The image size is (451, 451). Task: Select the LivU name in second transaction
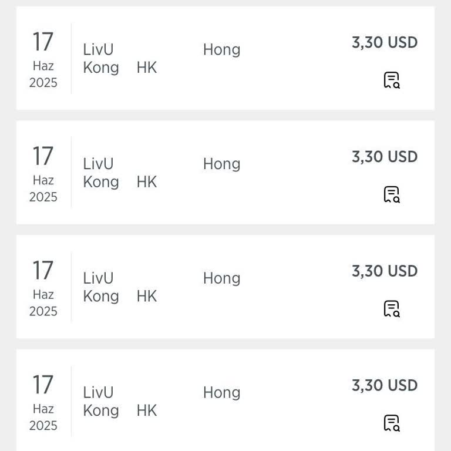(x=98, y=164)
